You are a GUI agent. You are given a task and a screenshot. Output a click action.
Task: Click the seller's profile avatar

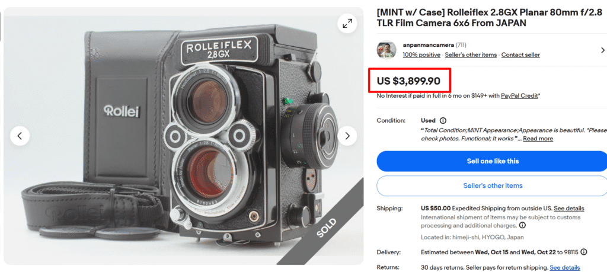(x=388, y=50)
